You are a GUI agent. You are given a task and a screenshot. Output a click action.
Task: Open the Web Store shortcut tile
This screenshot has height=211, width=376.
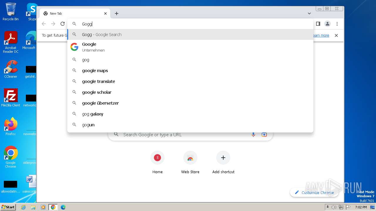(190, 163)
